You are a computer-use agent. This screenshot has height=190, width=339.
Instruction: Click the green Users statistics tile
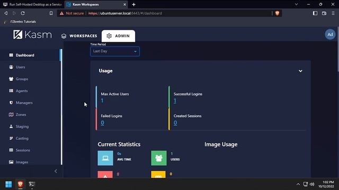159,158
